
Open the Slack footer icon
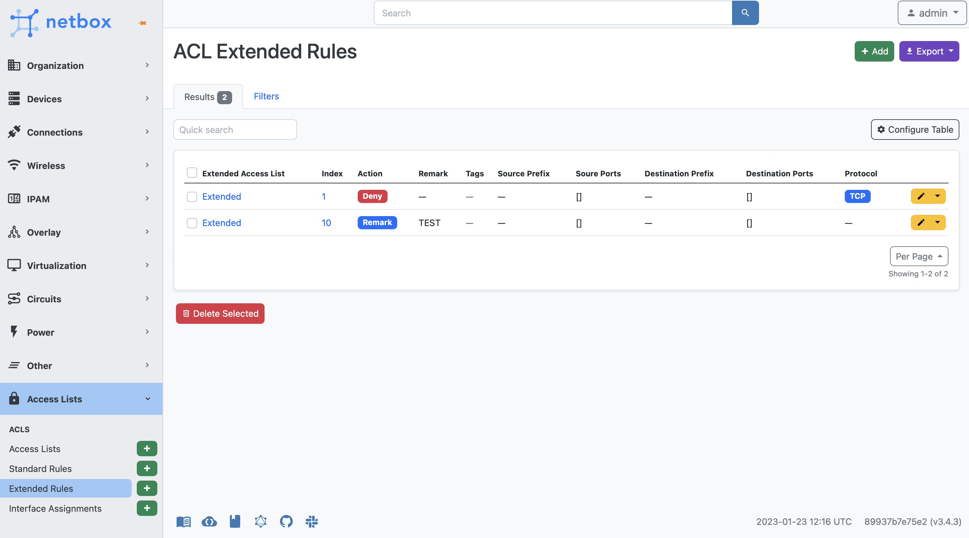pos(311,521)
